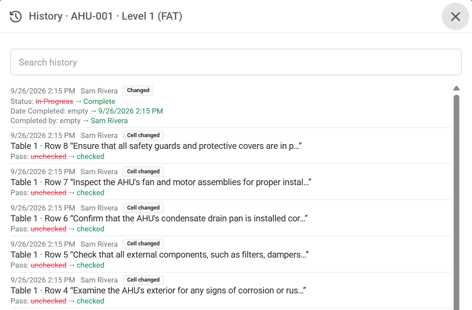Image resolution: width=472 pixels, height=310 pixels.
Task: Select the Row 5 external components entry
Action: (160, 255)
